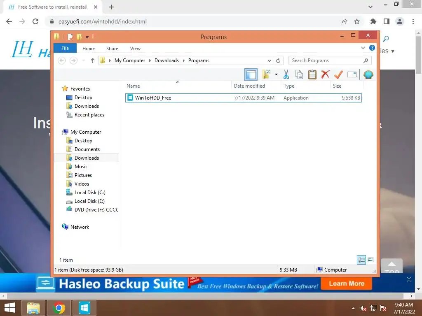Open the Chrome three-dot menu

pyautogui.click(x=413, y=21)
